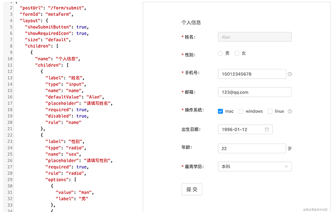The height and width of the screenshot is (212, 333).
Task: Click the "name": "sex" line
Action: (x=63, y=154)
